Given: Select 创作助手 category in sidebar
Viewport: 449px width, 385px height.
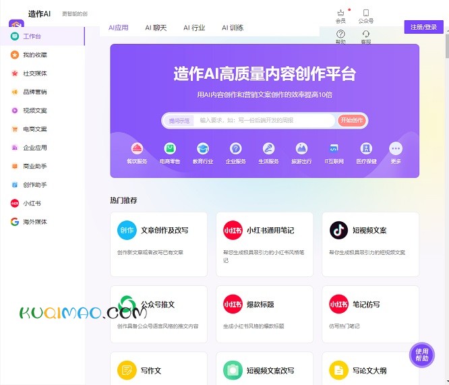Looking at the screenshot, I should tap(42, 185).
